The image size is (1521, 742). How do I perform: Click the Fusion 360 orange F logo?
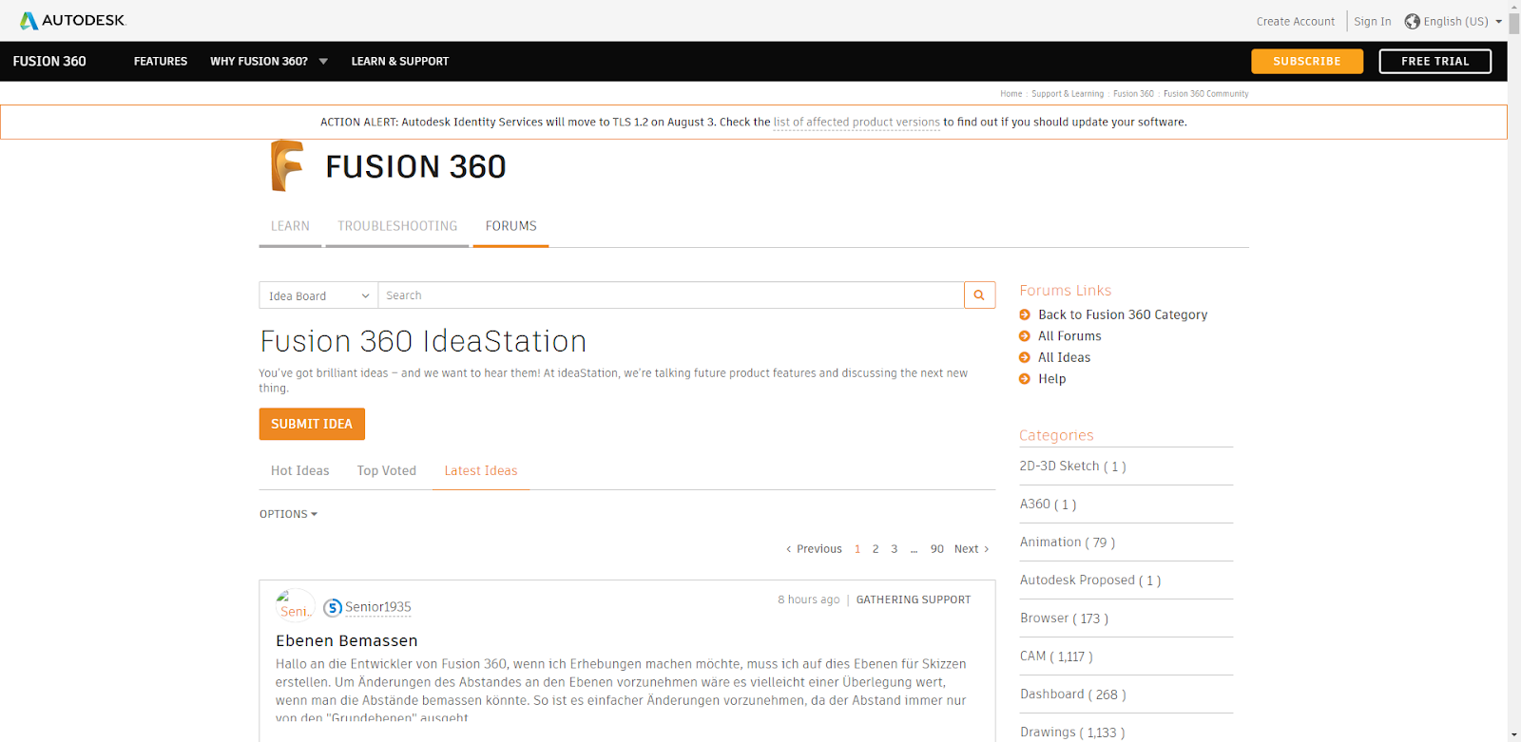287,166
